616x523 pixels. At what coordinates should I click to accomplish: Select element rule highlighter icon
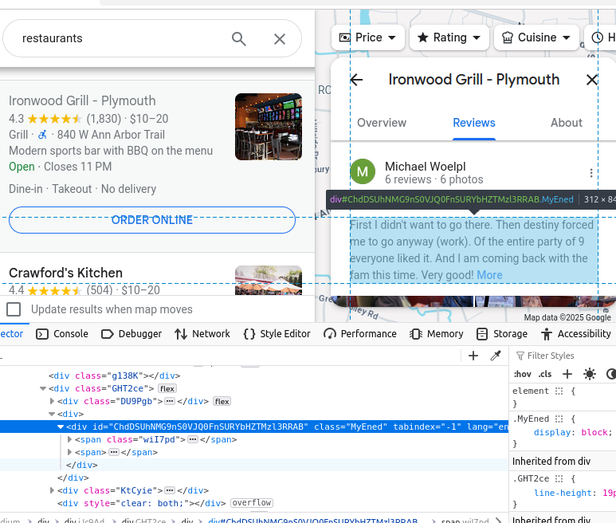click(x=559, y=391)
